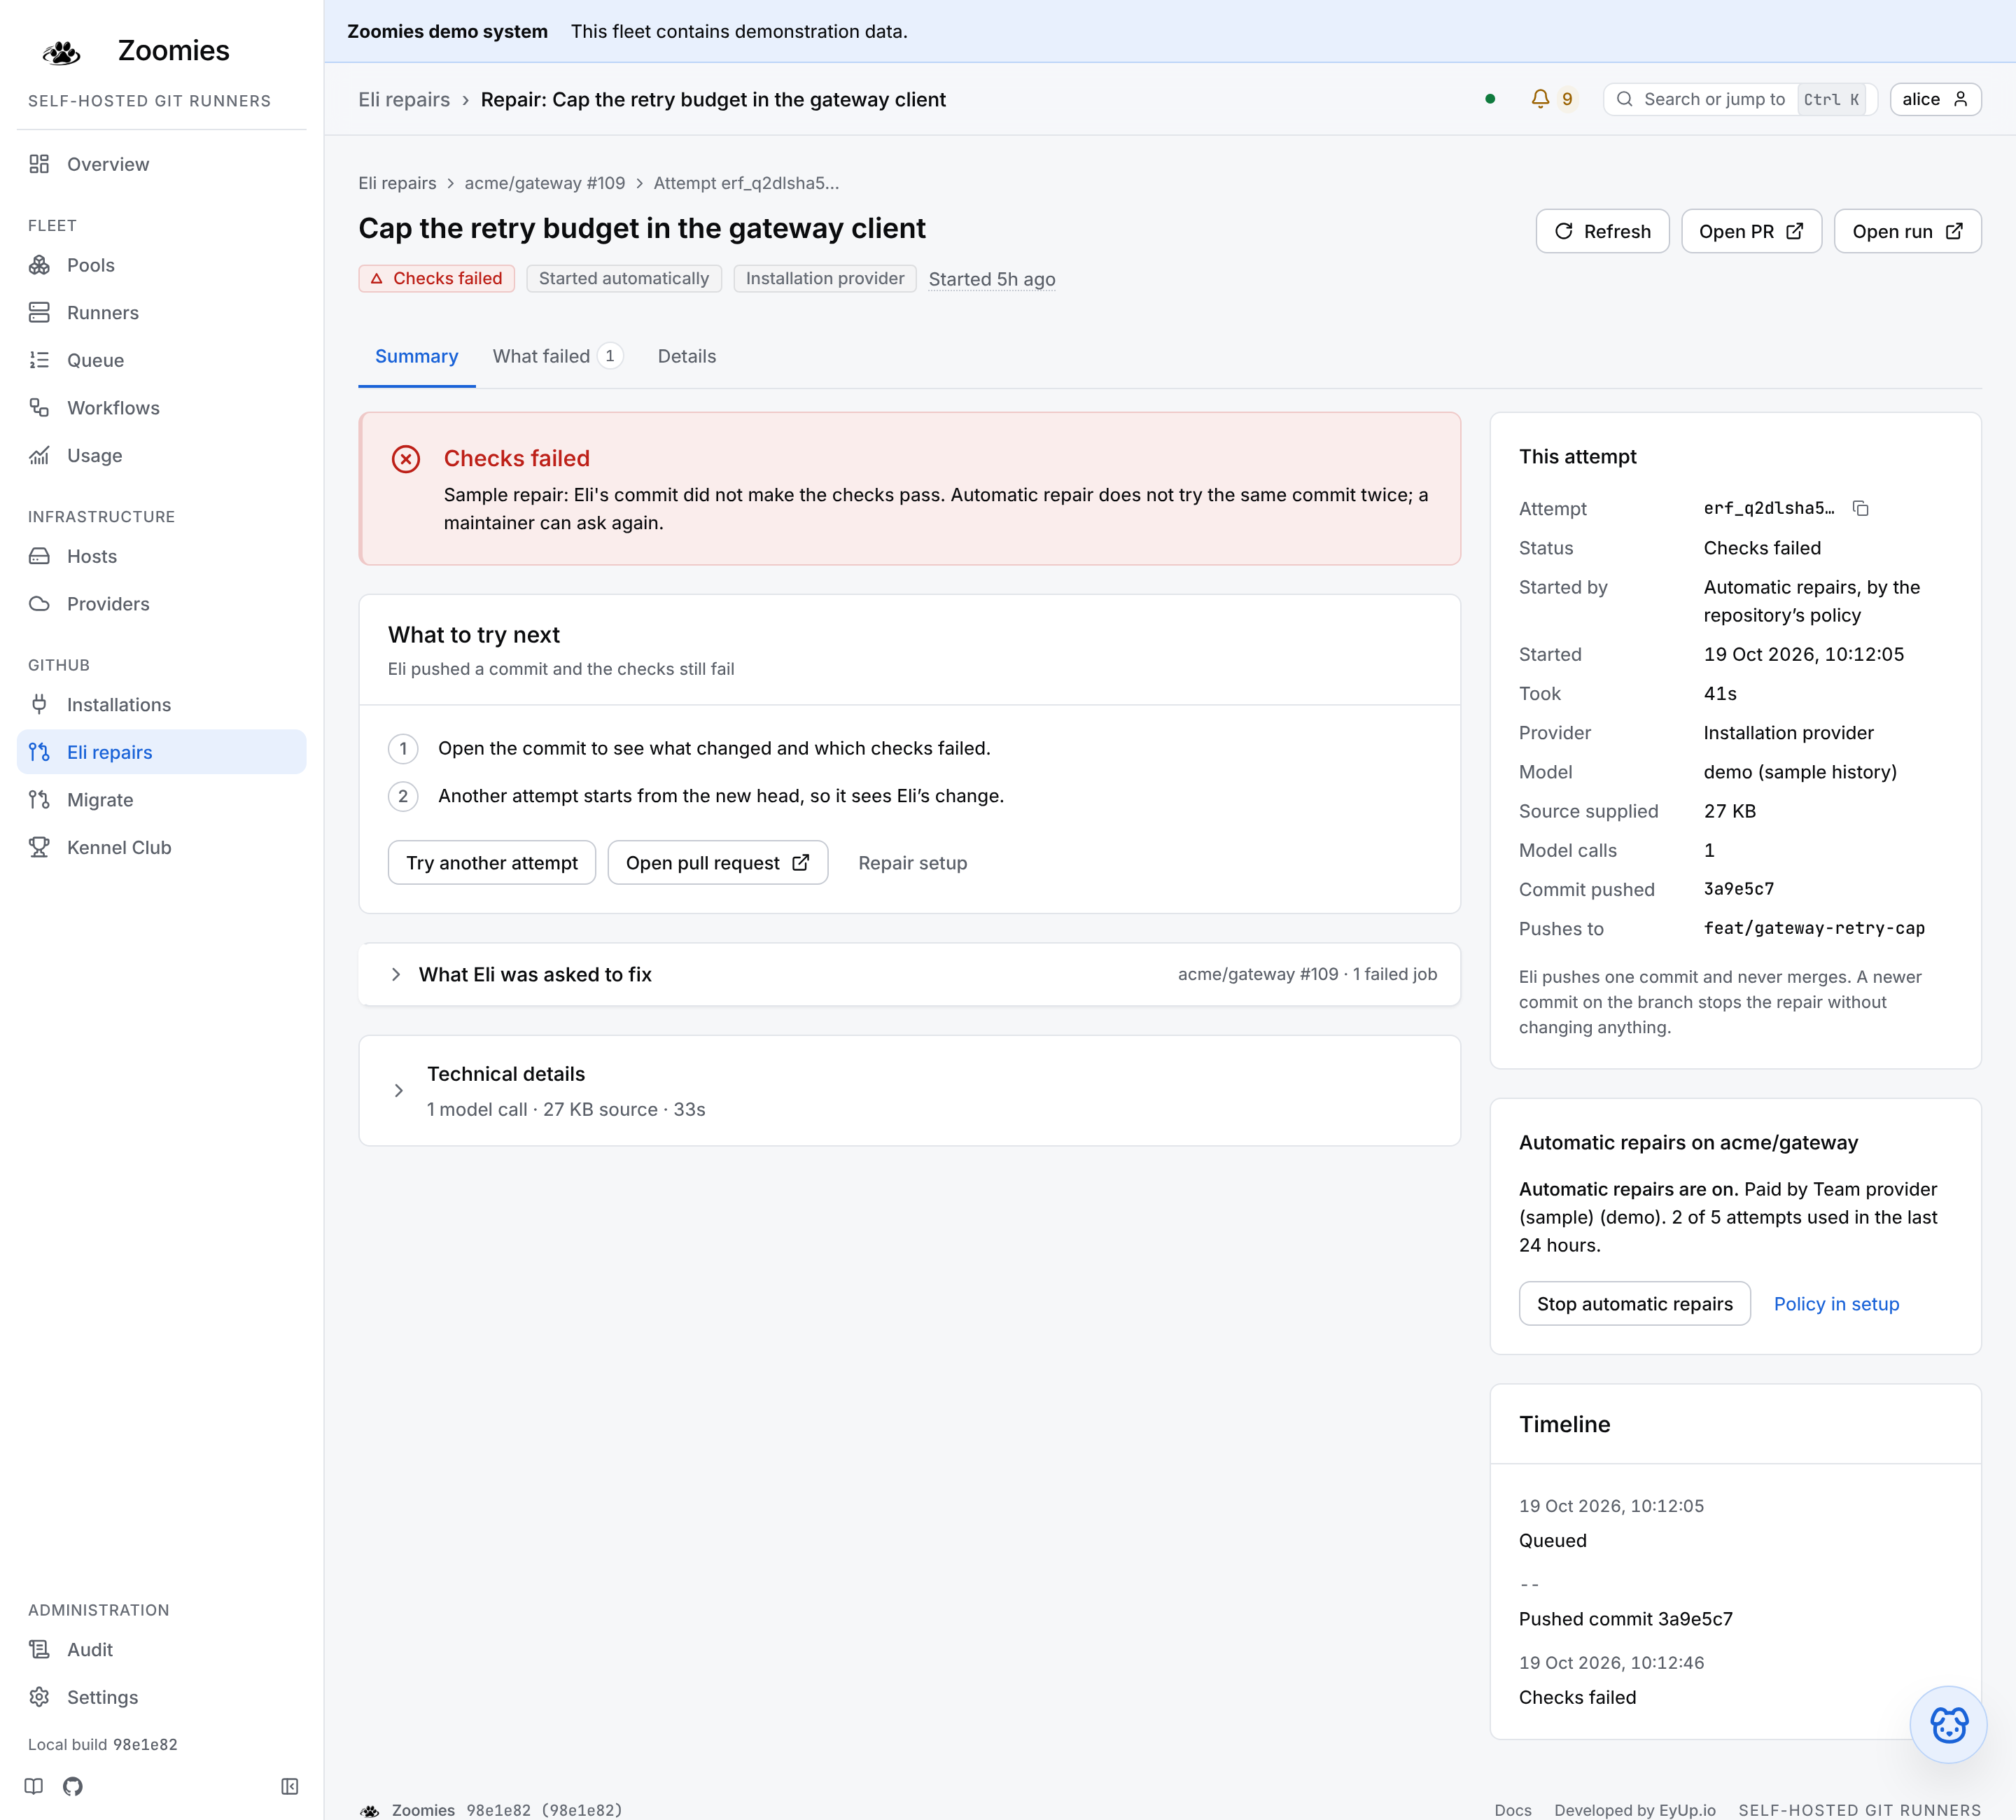This screenshot has width=2016, height=1820.
Task: Expand What Eli was asked to fix
Action: coord(909,975)
